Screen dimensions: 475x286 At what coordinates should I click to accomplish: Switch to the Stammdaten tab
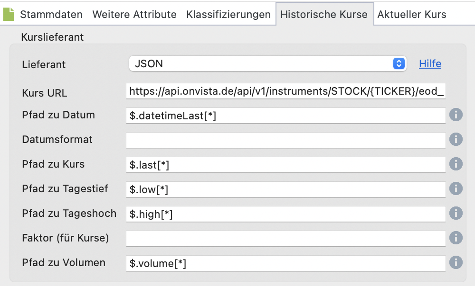[51, 14]
